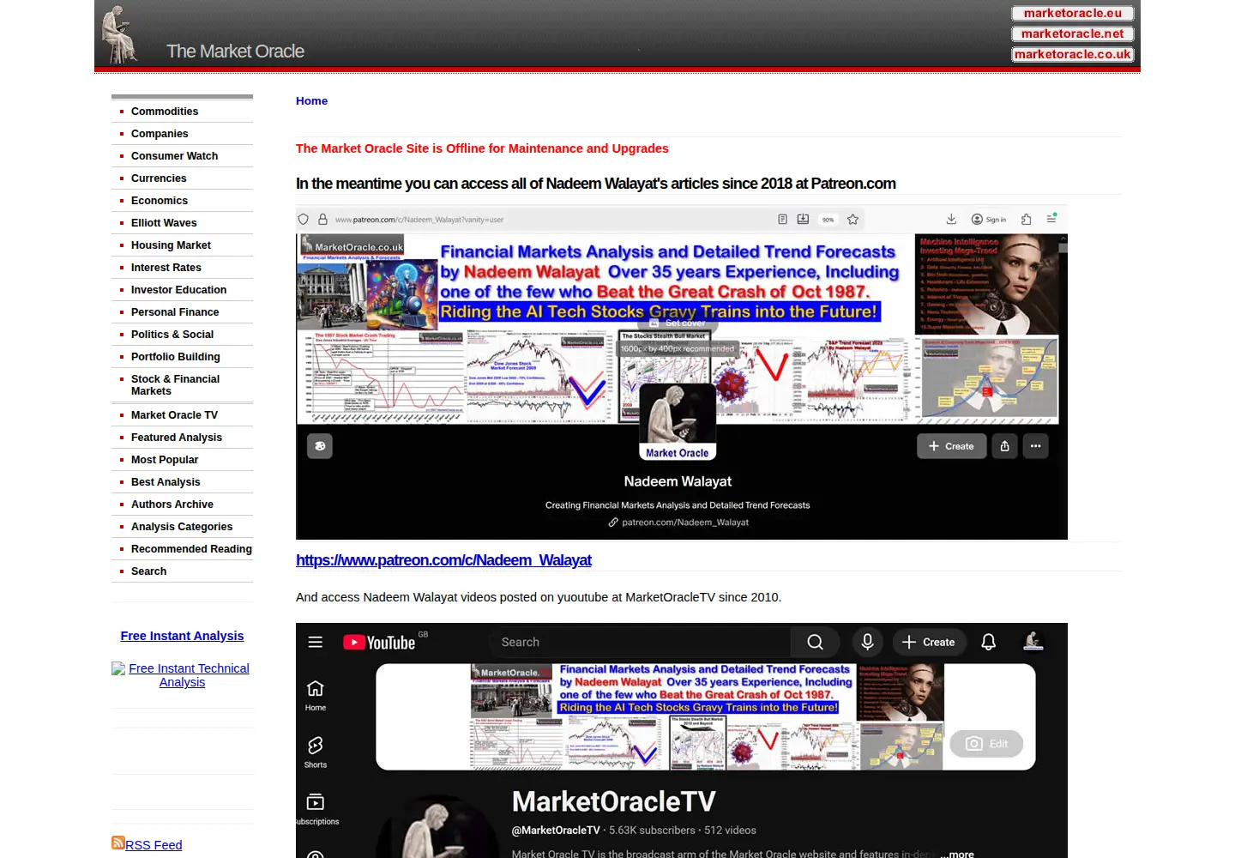Select Search in sidebar menu

click(149, 571)
